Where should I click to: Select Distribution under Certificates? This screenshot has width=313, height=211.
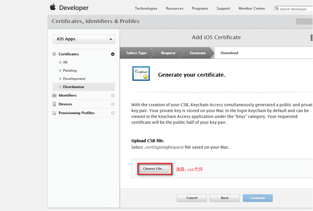tap(73, 87)
